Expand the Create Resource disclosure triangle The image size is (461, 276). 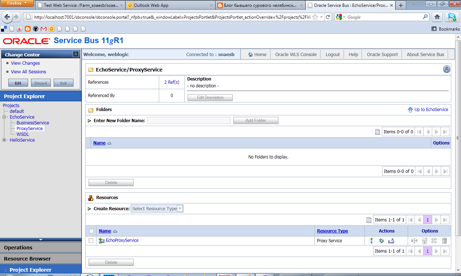click(89, 209)
